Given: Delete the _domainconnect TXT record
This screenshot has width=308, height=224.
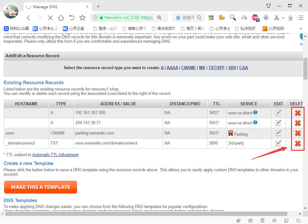Looking at the screenshot, I should pyautogui.click(x=298, y=144).
